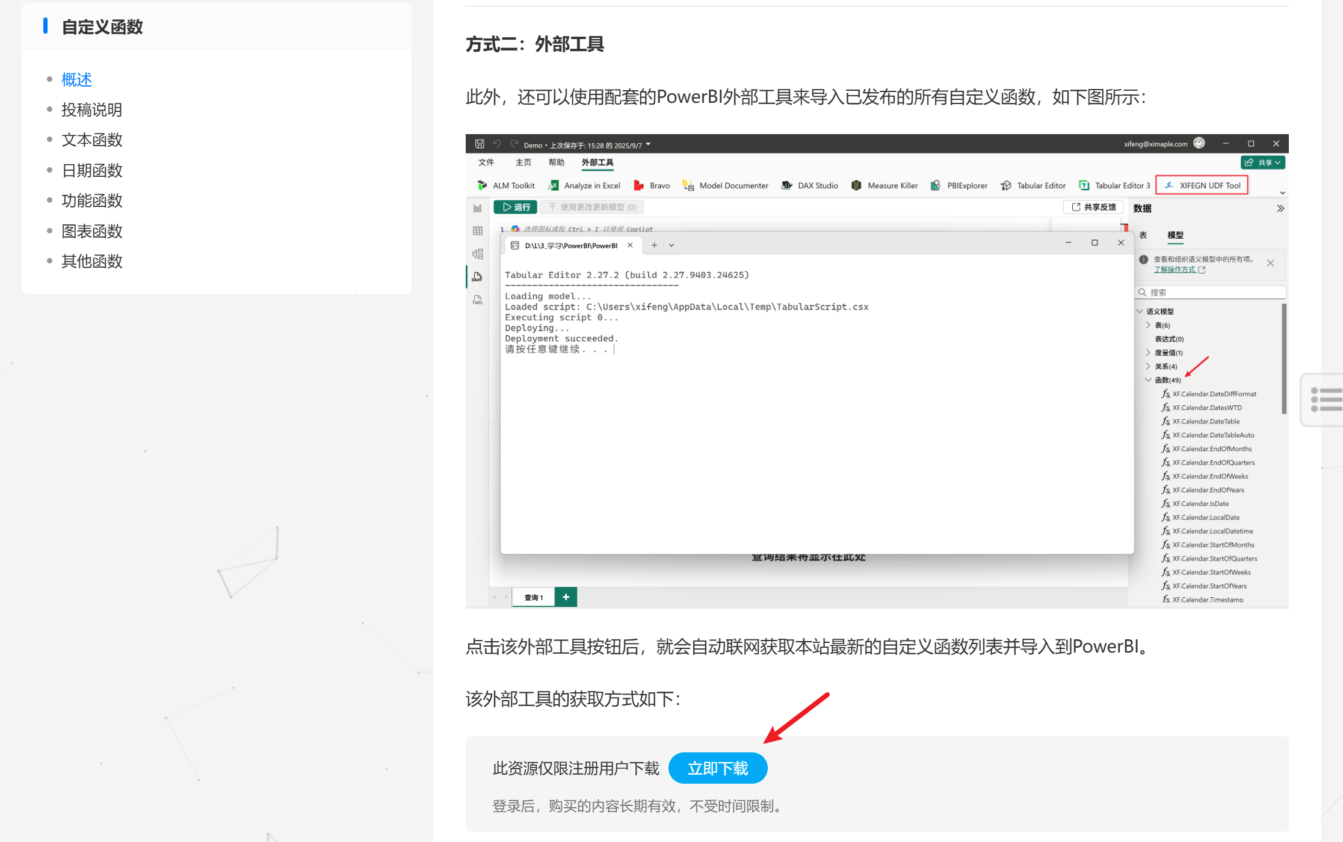The width and height of the screenshot is (1343, 842).
Task: Click the Tabular Editor 3 icon
Action: [x=1084, y=185]
